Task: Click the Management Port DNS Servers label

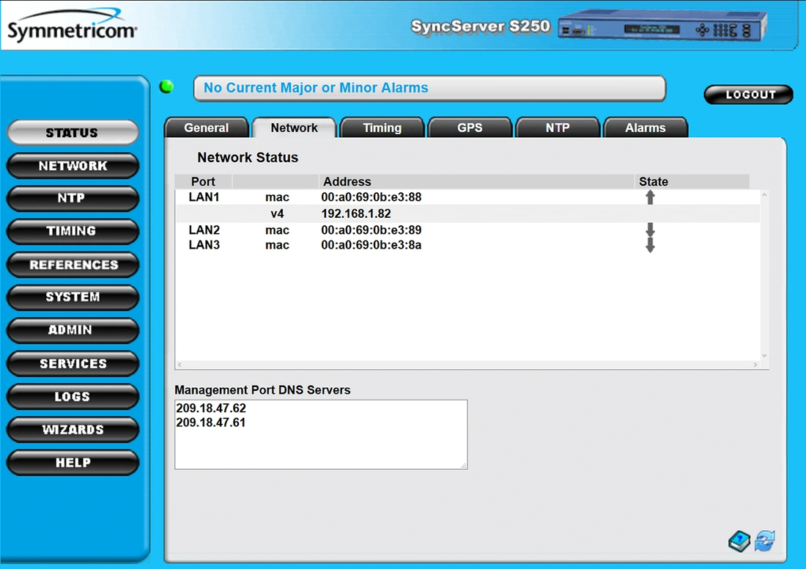Action: pos(262,390)
